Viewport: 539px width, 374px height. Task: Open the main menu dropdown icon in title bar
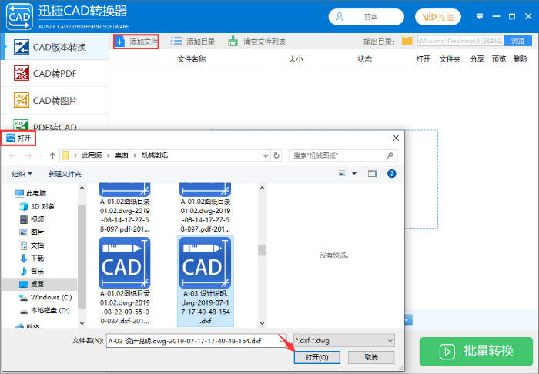coord(480,16)
